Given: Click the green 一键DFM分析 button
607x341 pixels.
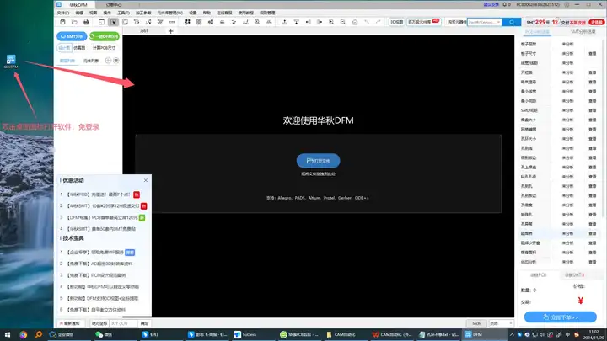Looking at the screenshot, I should pyautogui.click(x=105, y=36).
